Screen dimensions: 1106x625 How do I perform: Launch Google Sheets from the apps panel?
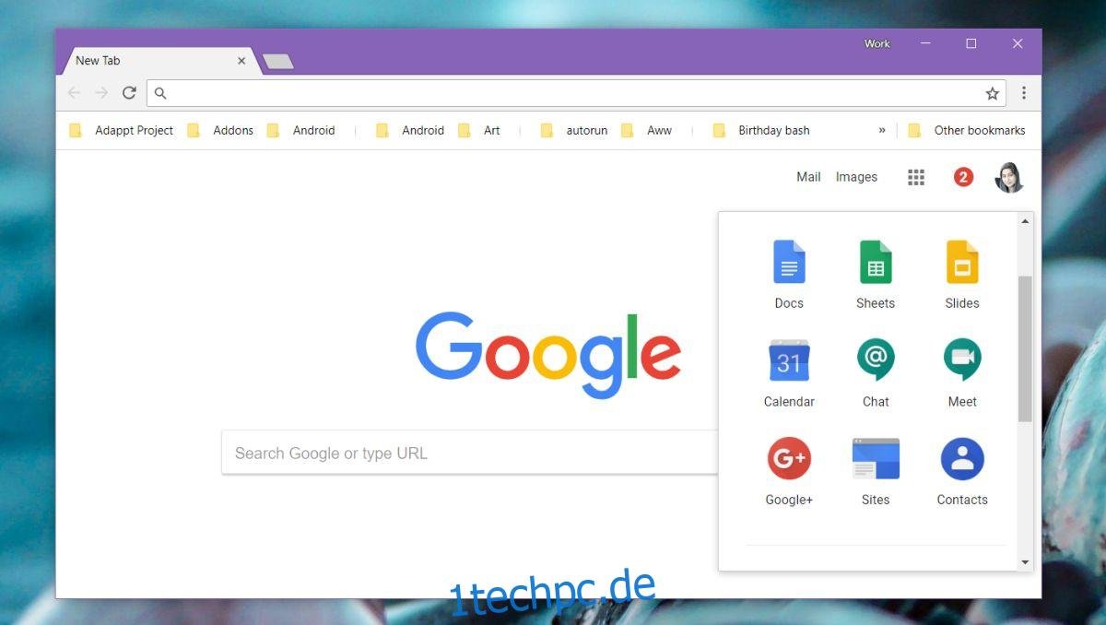[876, 274]
